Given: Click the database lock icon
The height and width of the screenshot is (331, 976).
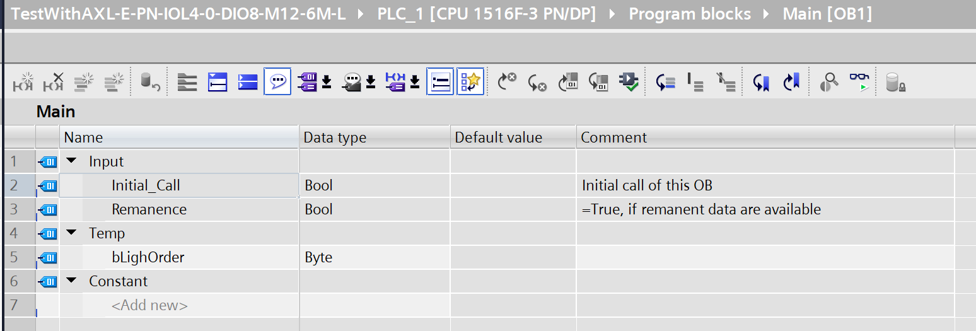Looking at the screenshot, I should (x=895, y=82).
